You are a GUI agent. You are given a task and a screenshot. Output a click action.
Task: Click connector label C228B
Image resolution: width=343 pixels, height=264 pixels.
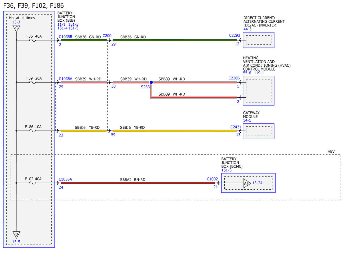coord(234,78)
